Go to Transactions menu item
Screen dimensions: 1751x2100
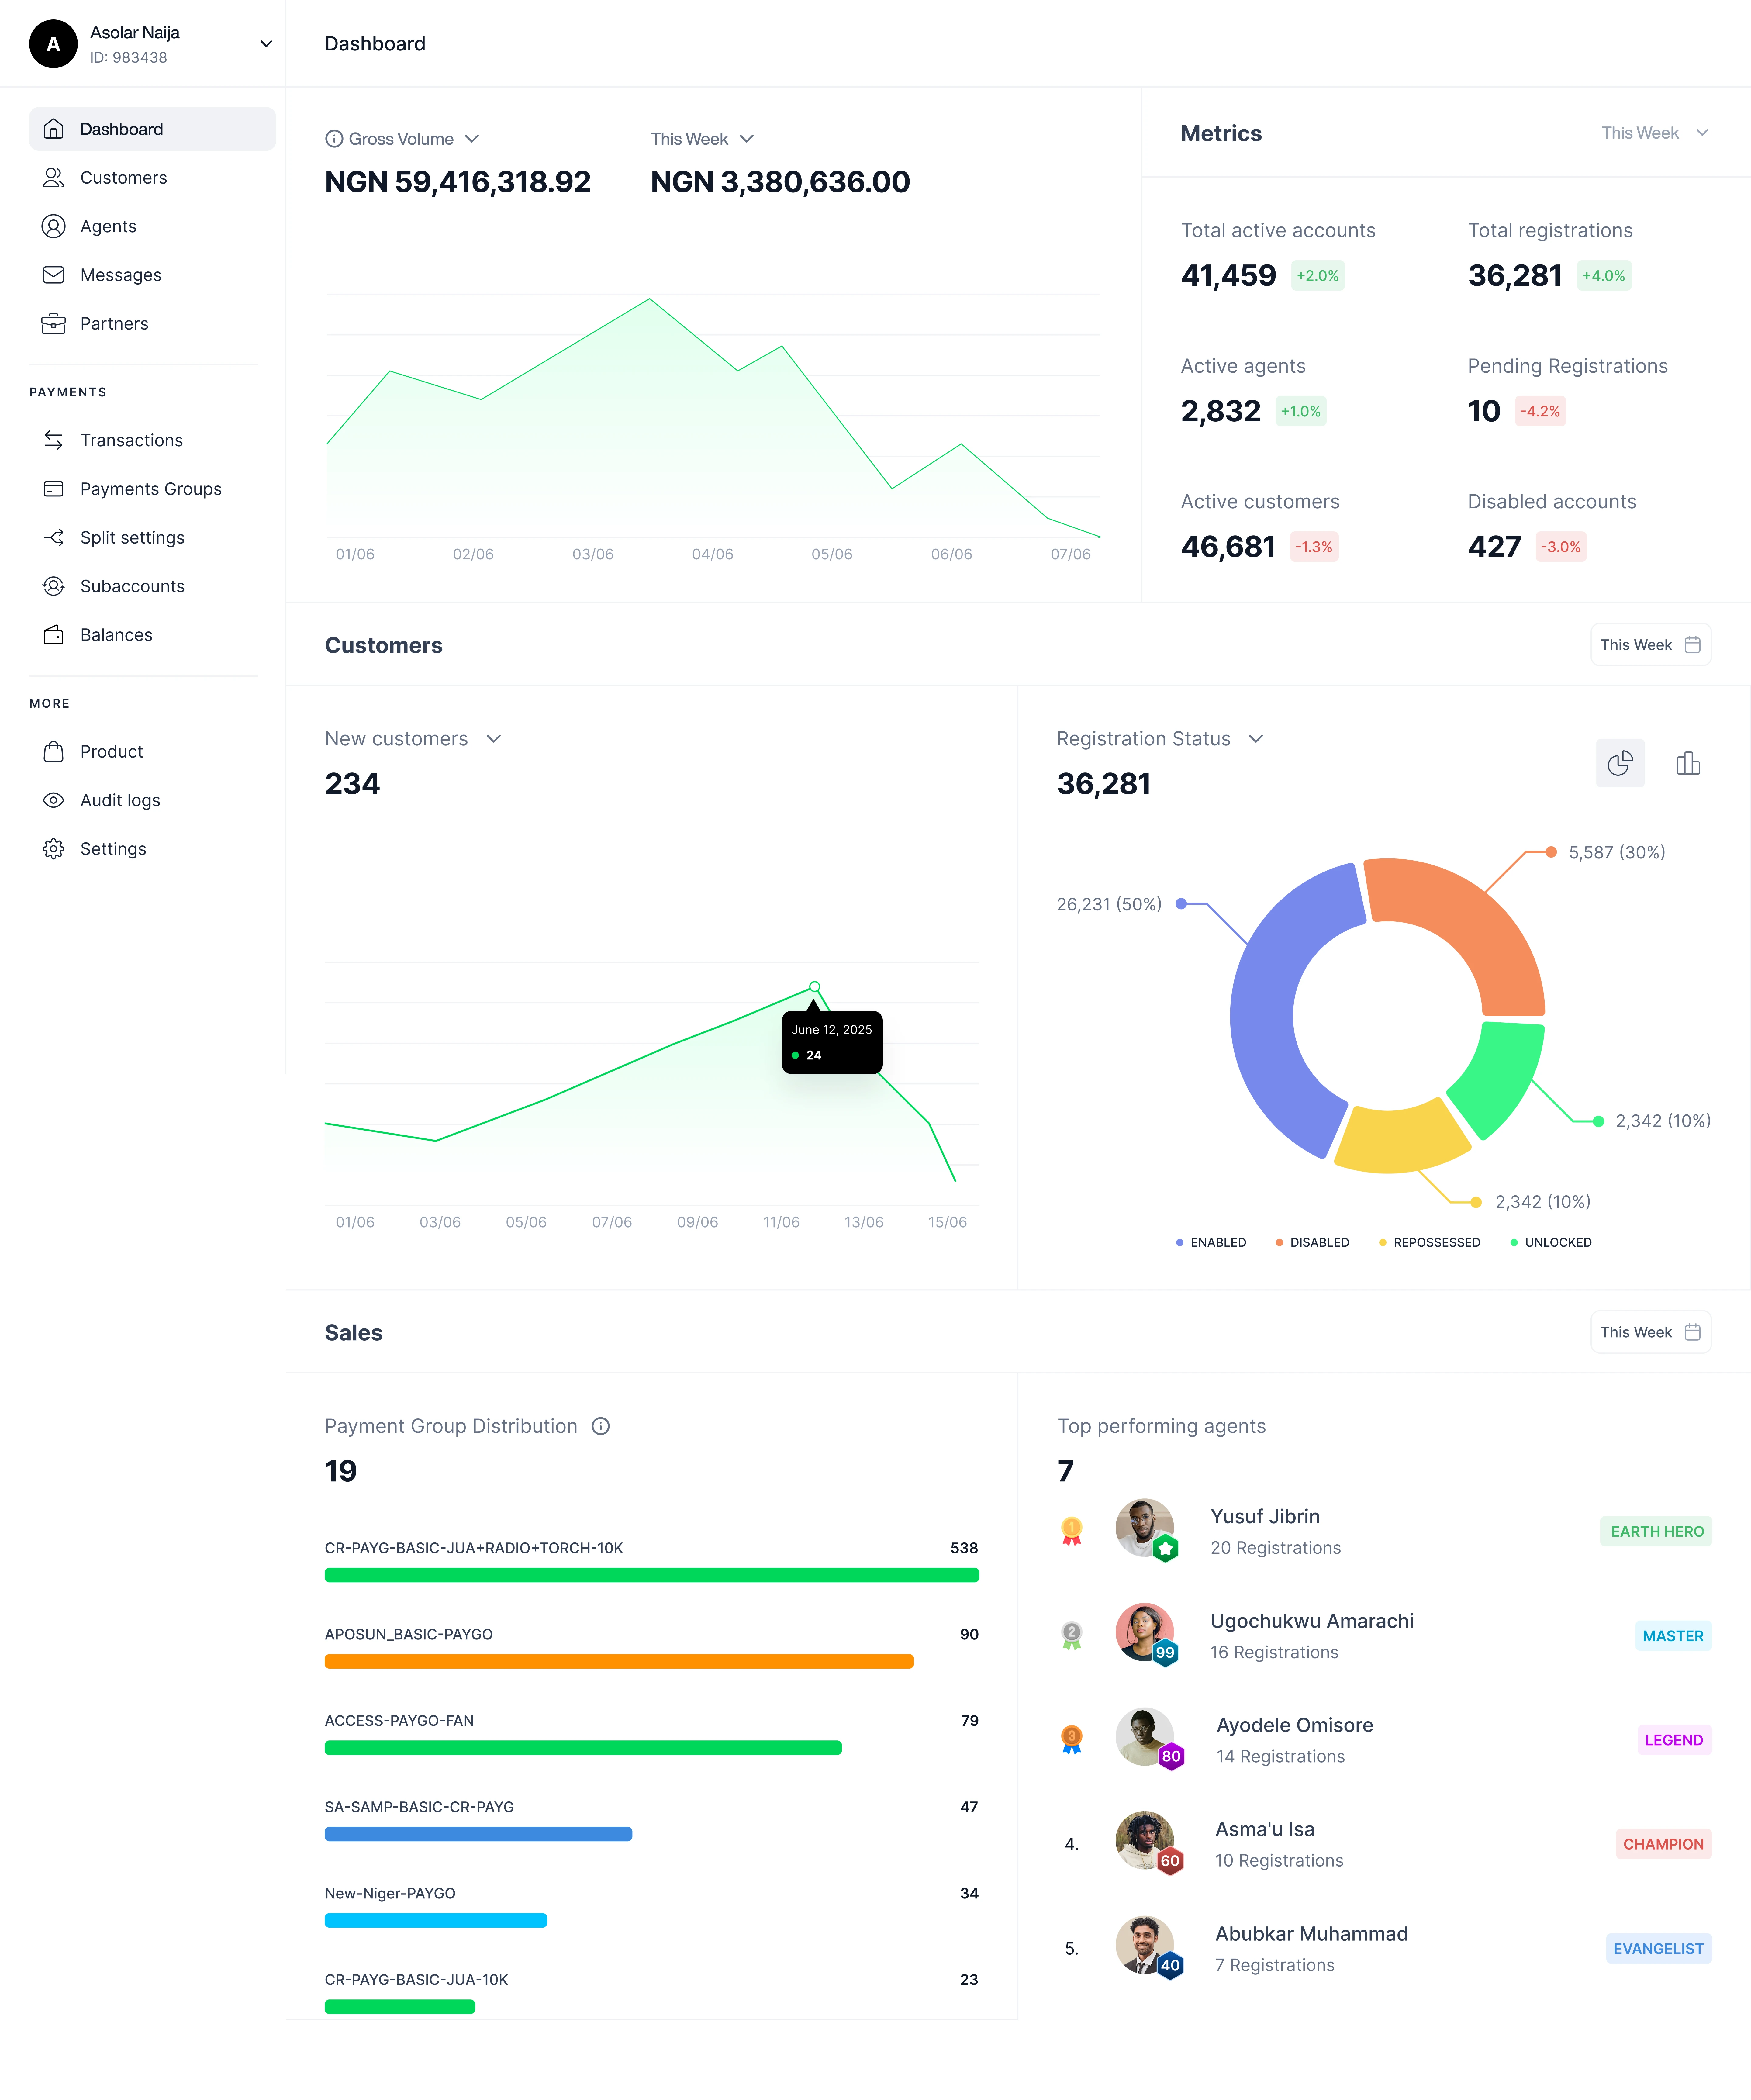tap(131, 440)
